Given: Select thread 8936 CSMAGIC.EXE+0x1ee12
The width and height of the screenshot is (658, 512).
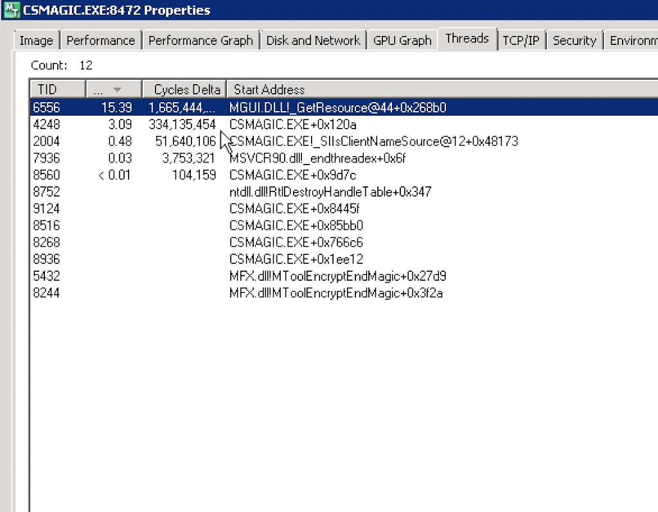Looking at the screenshot, I should (x=296, y=260).
